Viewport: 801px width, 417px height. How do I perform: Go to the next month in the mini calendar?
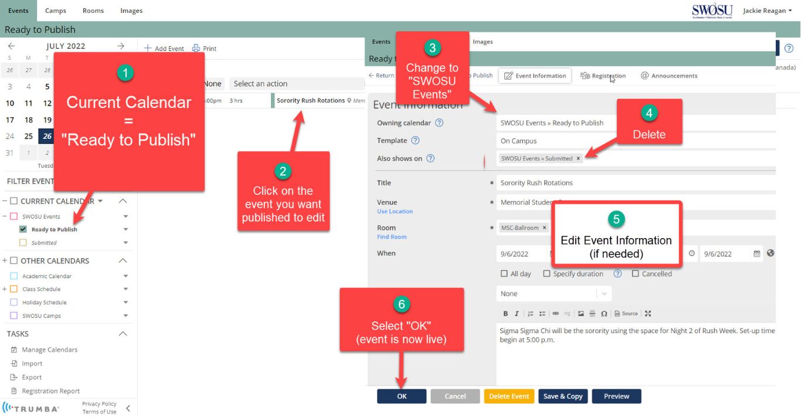pyautogui.click(x=121, y=46)
